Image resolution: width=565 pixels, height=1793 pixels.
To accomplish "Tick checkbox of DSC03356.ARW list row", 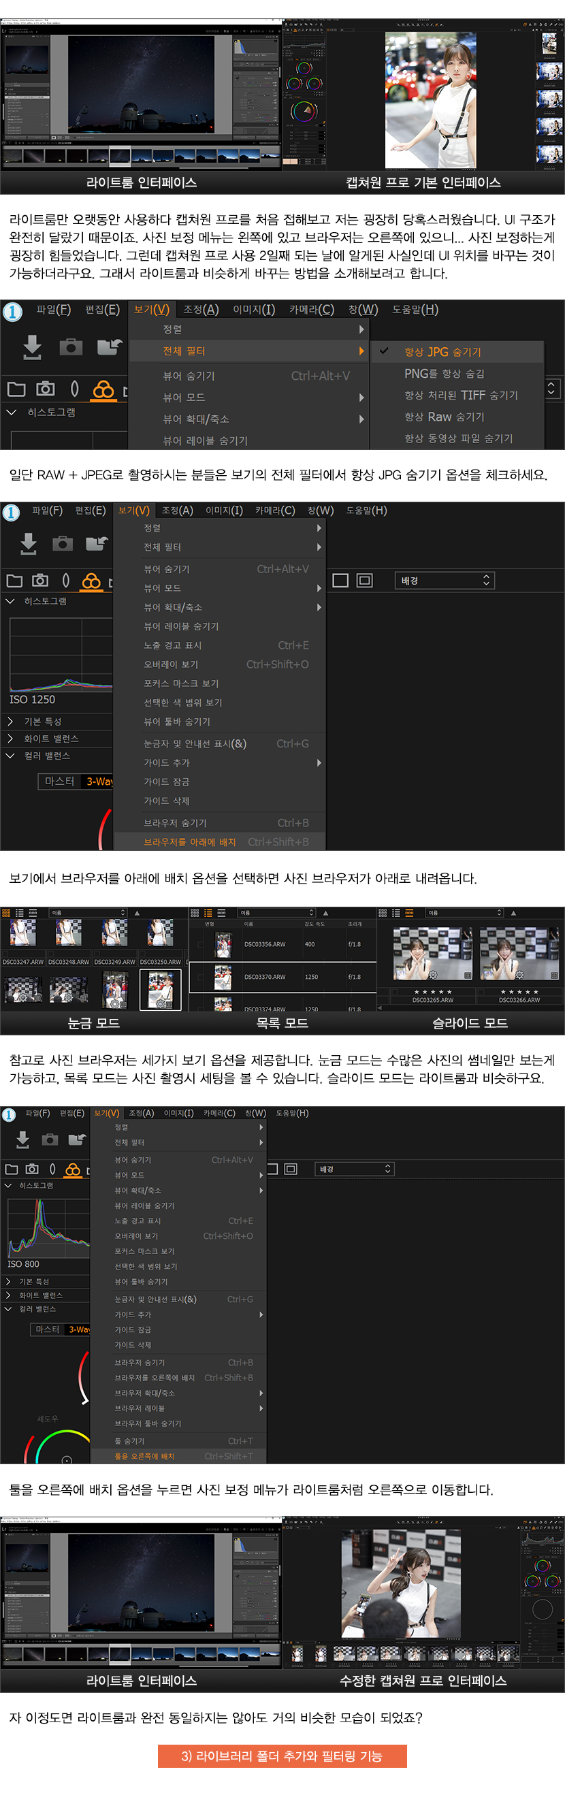I will (x=200, y=945).
